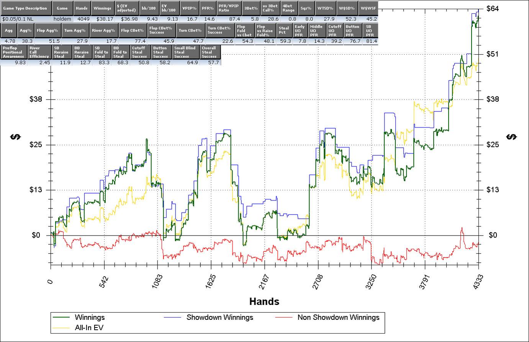The image size is (529, 342).
Task: Select the Overall Steal Success header
Action: tap(210, 52)
